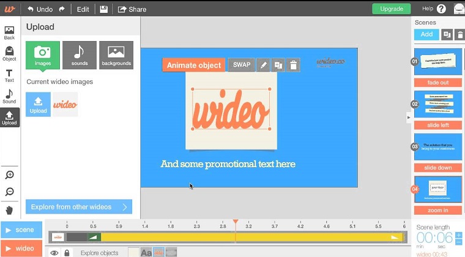Screen dimensions: 465x257
Task: Play the whole wideo
Action: click(21, 248)
